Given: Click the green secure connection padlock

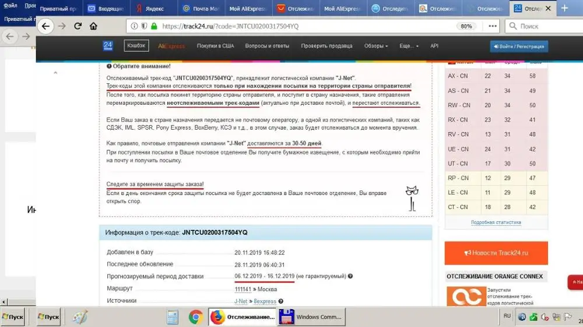Looking at the screenshot, I should (x=154, y=26).
